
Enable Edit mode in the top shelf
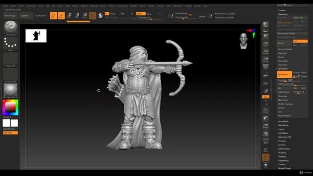click(x=53, y=16)
